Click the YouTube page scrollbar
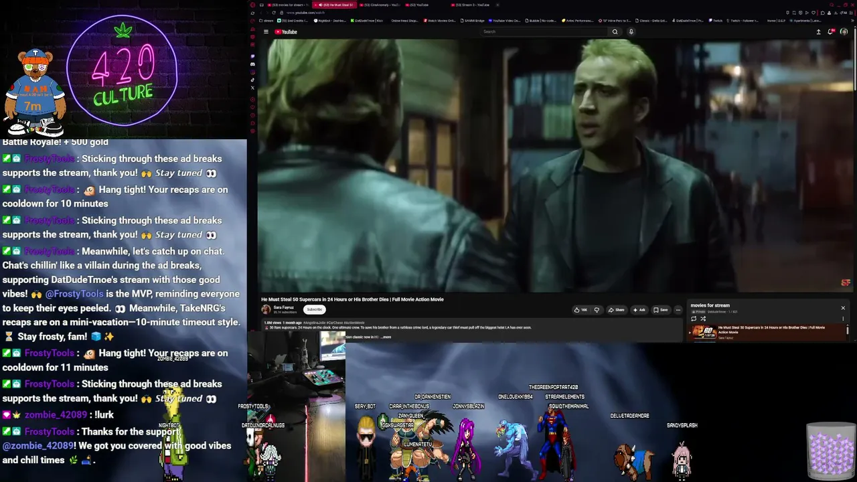857x482 pixels. pos(854,60)
